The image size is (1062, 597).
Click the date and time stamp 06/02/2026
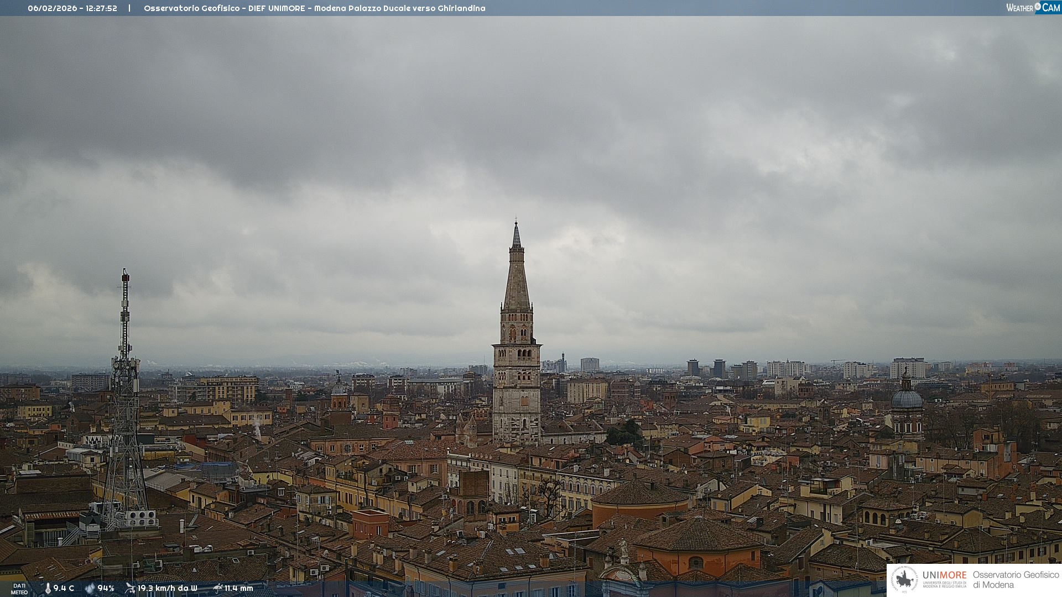[x=72, y=8]
